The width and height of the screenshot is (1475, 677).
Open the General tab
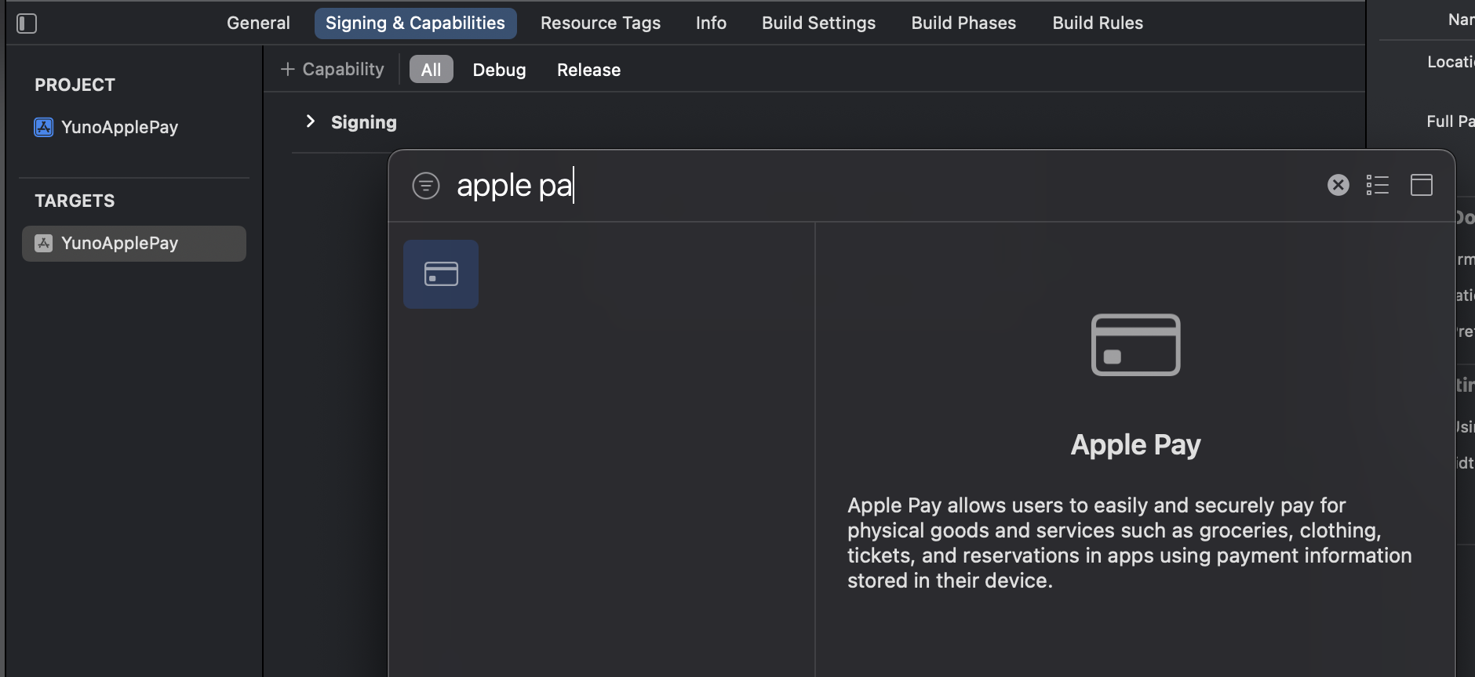258,23
